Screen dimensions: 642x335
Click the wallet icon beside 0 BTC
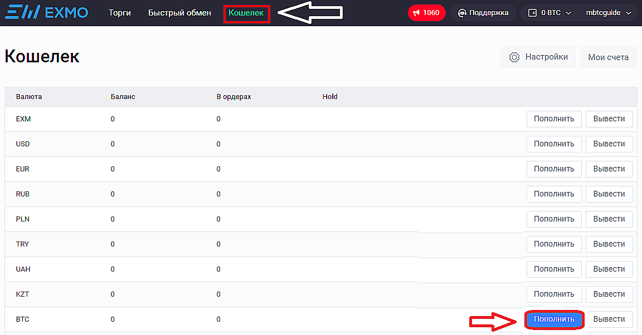coord(532,13)
